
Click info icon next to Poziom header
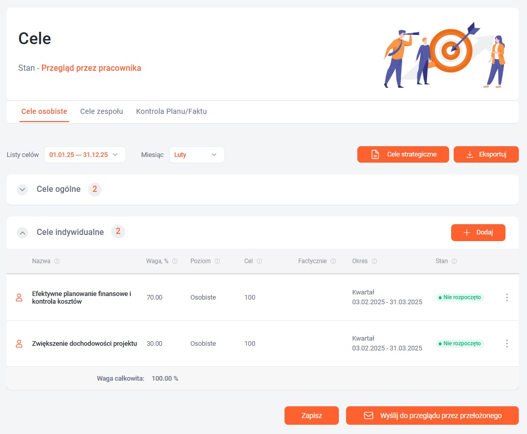click(x=217, y=261)
